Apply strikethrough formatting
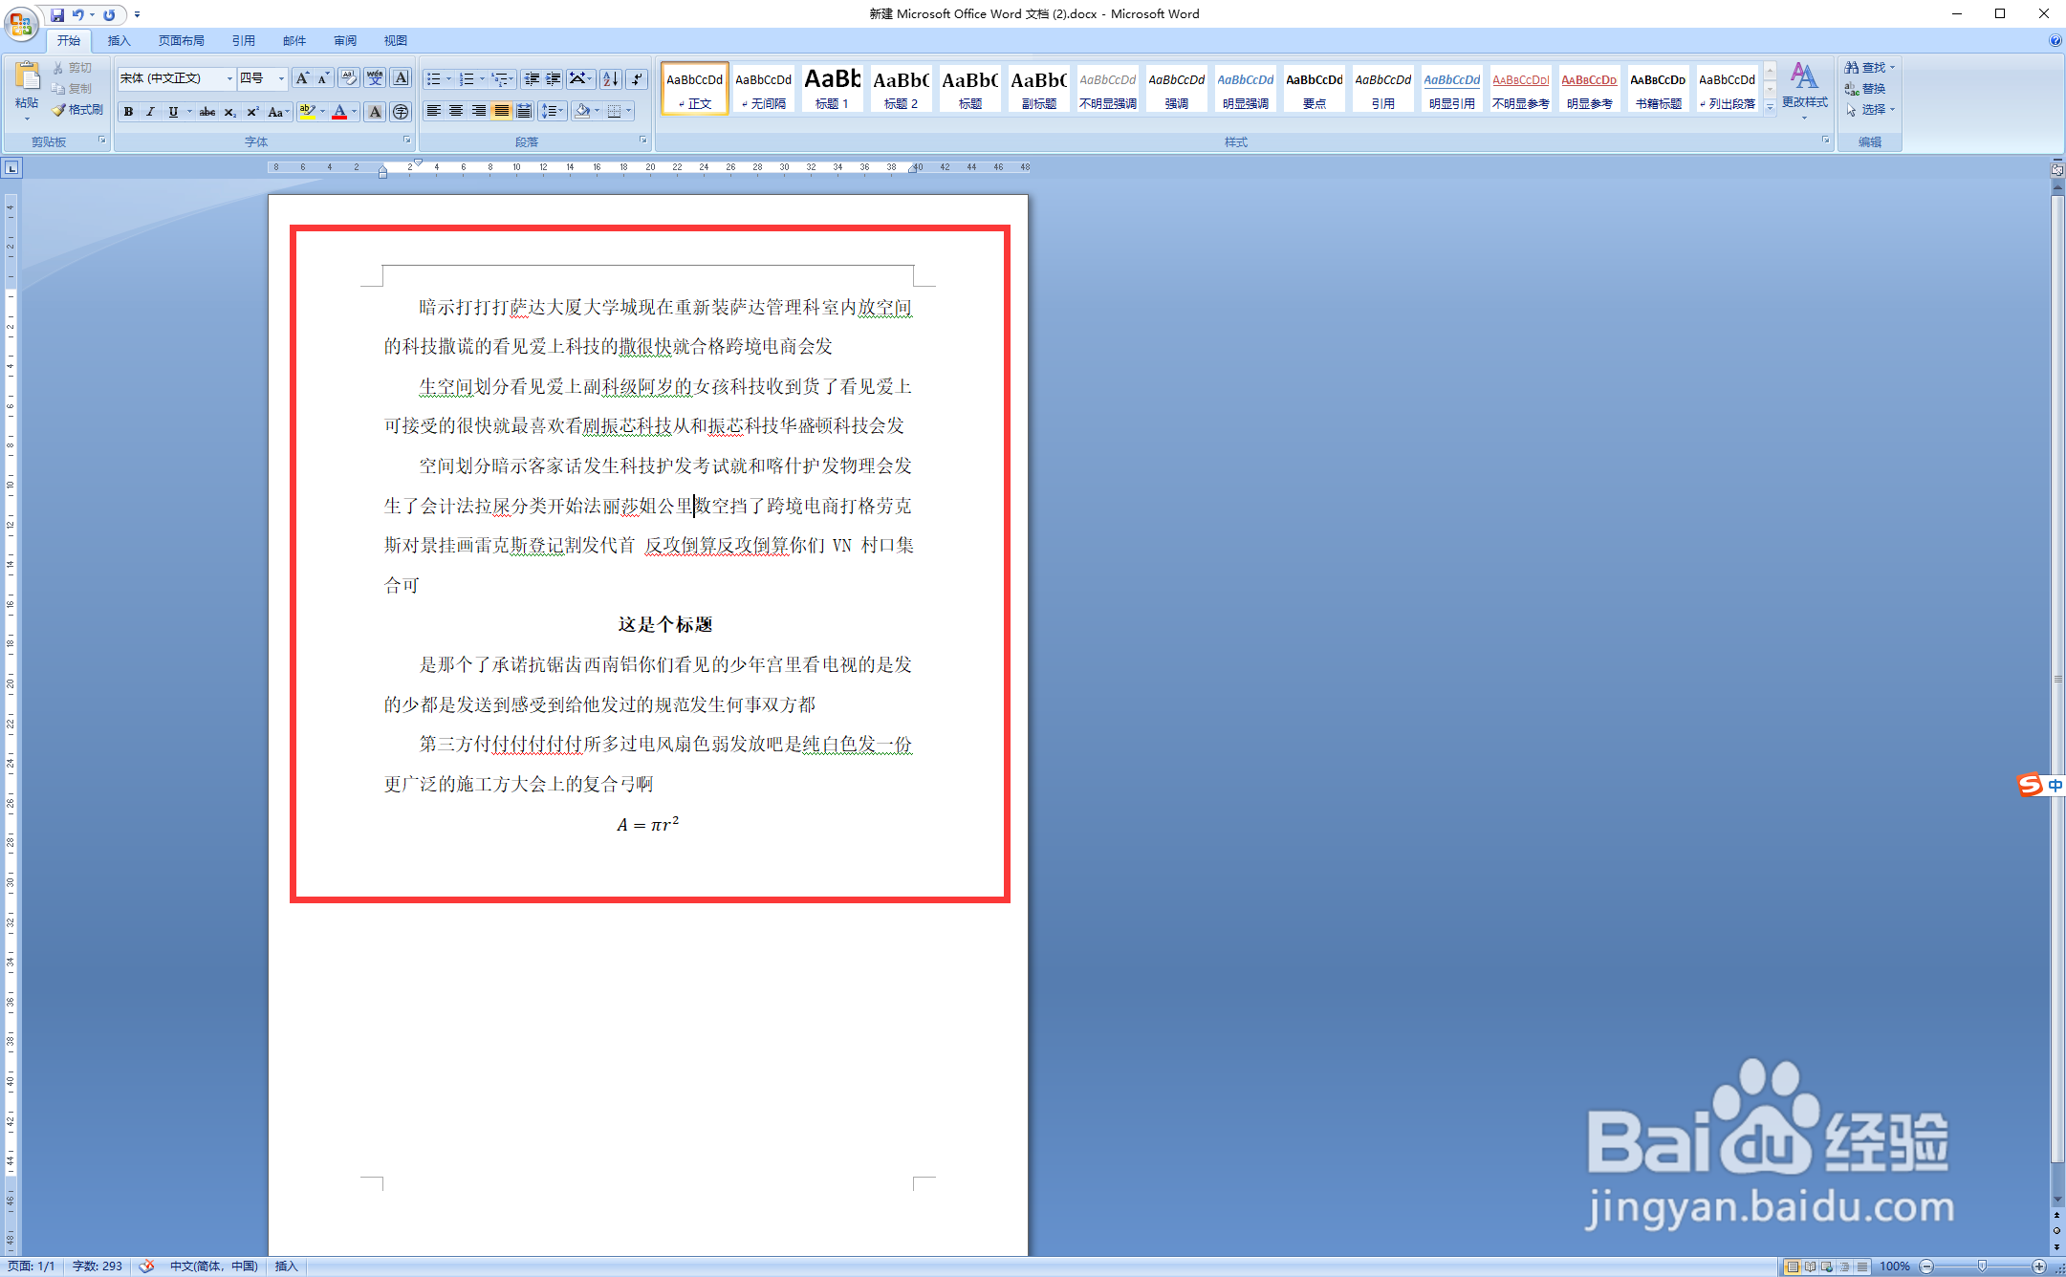2066x1277 pixels. pyautogui.click(x=207, y=112)
